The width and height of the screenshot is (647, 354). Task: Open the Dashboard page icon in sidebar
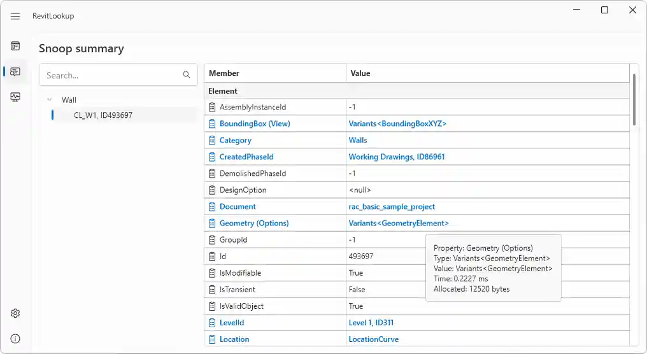click(x=15, y=46)
